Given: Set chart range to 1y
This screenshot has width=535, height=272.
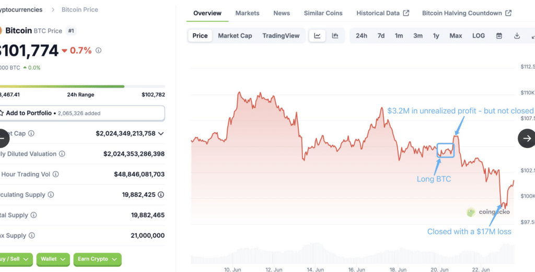Looking at the screenshot, I should tap(436, 36).
